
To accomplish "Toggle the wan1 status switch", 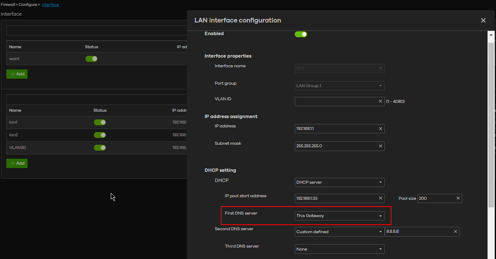I will click(91, 58).
